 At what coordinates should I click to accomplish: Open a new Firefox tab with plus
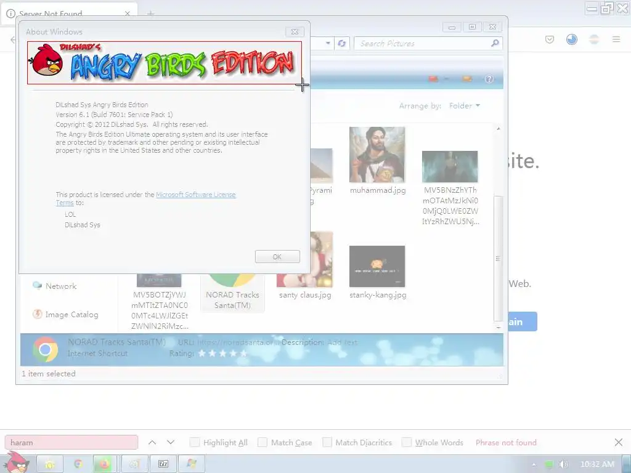point(150,14)
